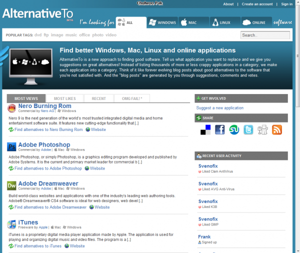Open the About link
300x253 pixels.
click(228, 4)
